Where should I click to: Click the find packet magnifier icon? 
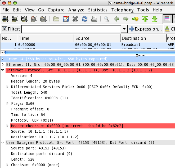pos(107,19)
